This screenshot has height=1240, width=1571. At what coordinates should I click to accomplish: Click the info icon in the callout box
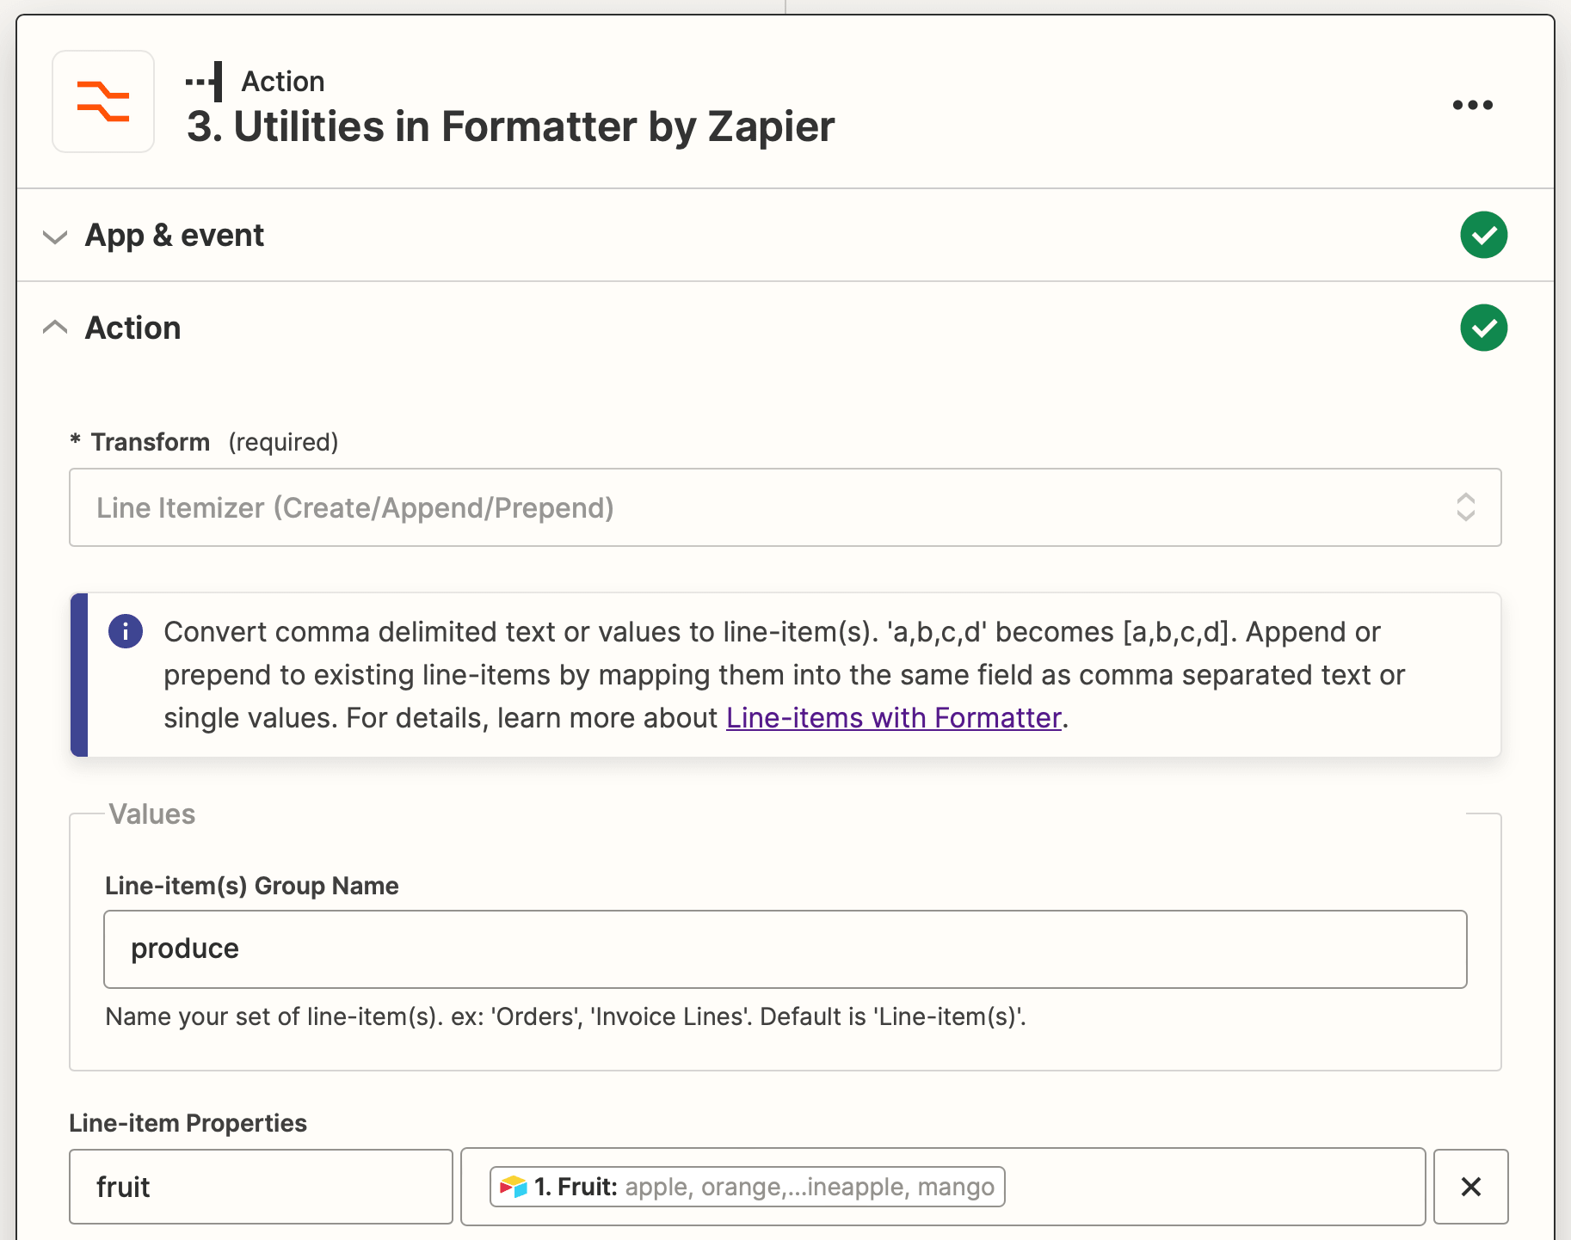[125, 631]
